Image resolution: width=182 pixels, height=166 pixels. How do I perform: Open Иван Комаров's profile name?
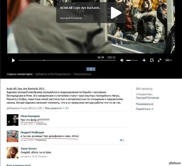coord(30,116)
